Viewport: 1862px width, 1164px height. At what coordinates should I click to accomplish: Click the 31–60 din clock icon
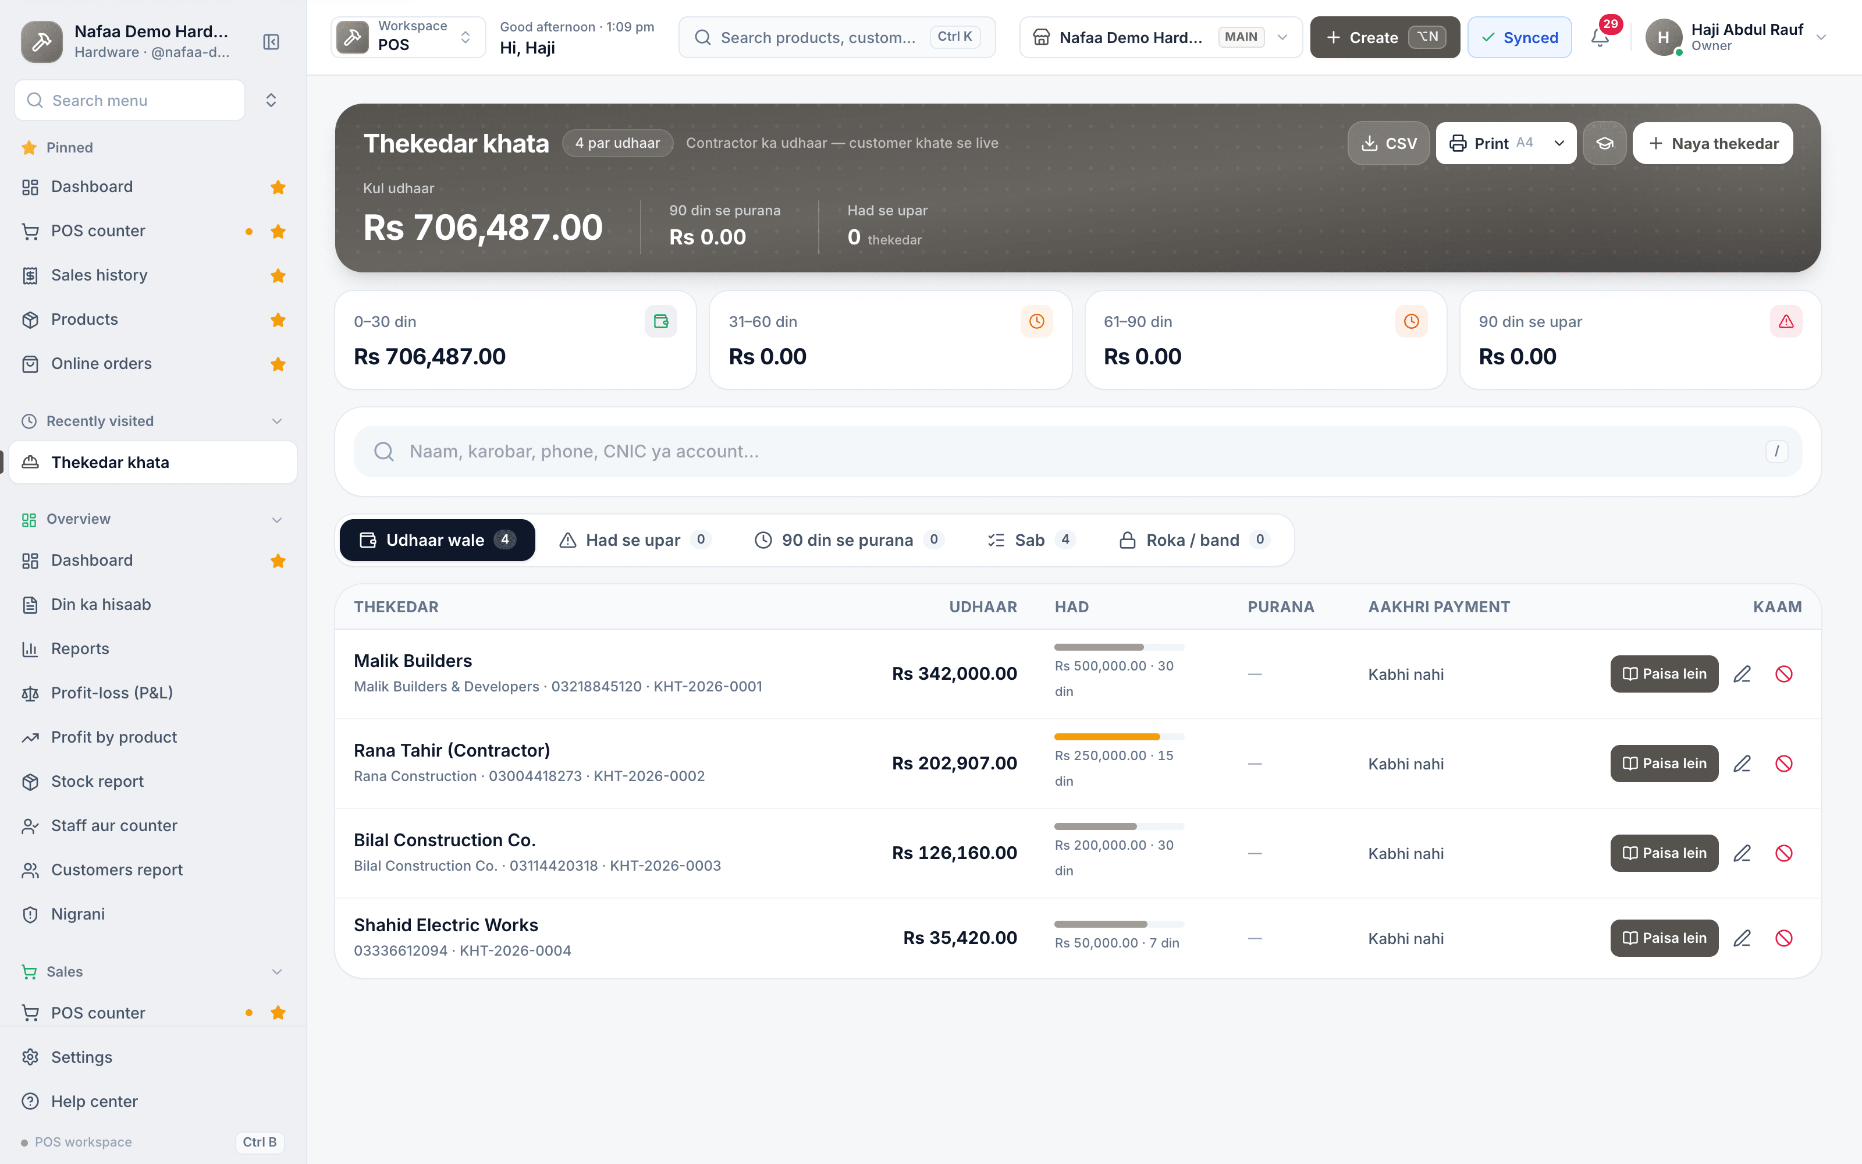tap(1036, 321)
